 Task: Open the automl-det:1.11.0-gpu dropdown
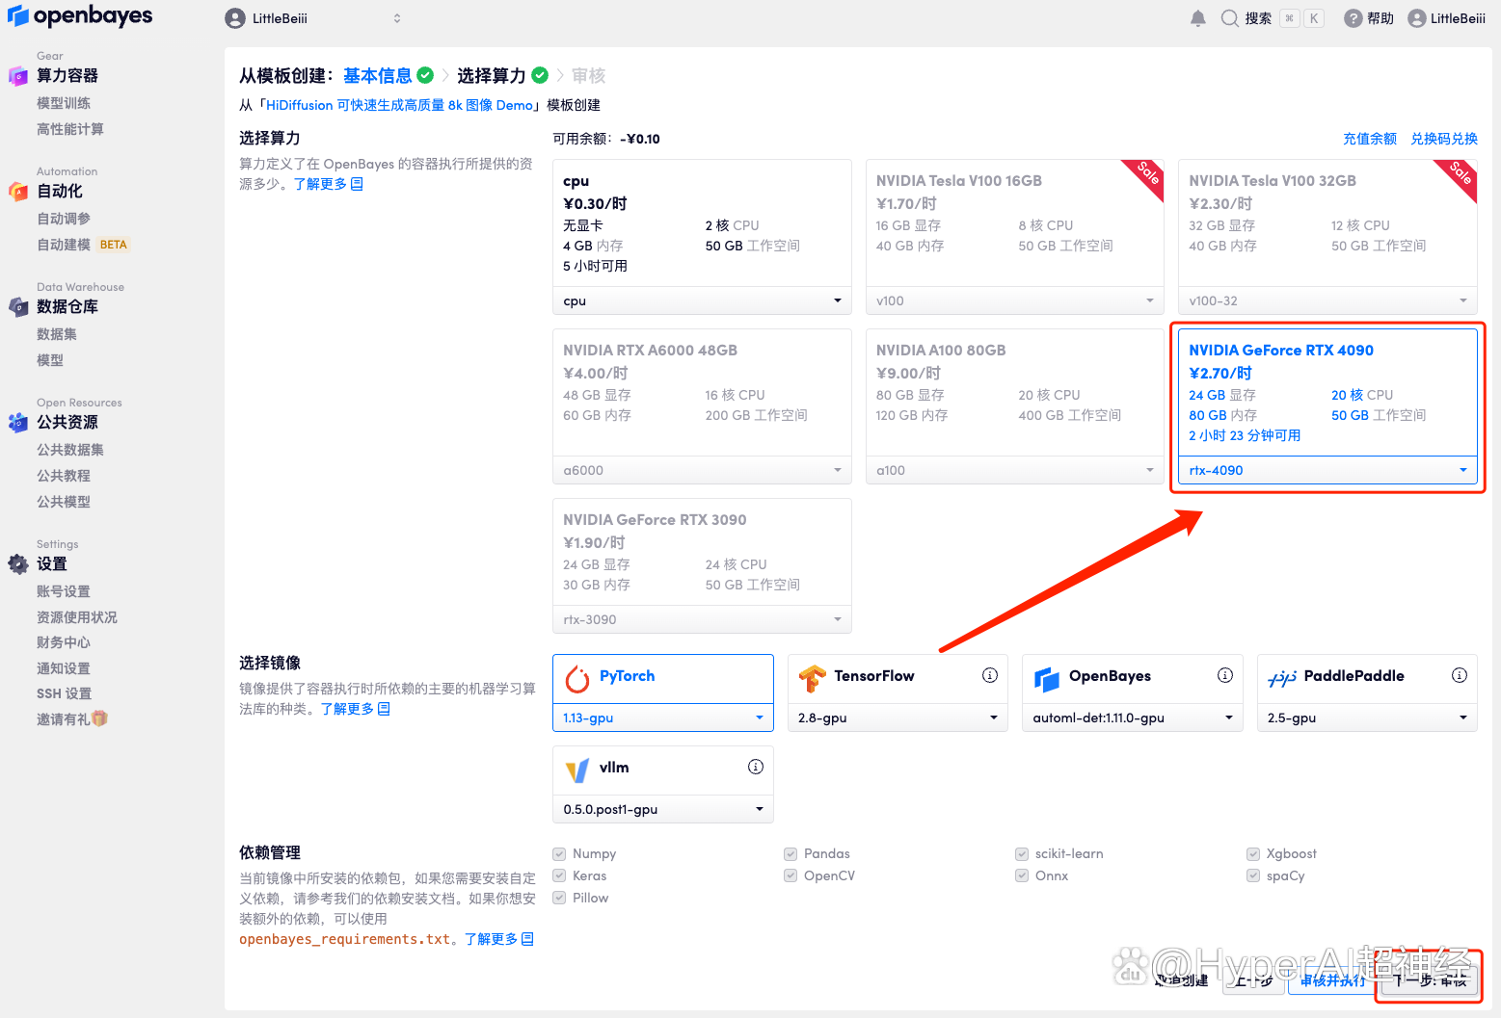1133,718
